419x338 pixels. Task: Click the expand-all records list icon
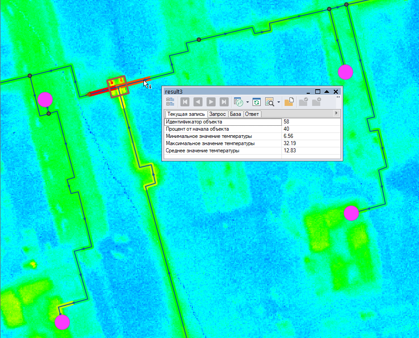pos(170,102)
